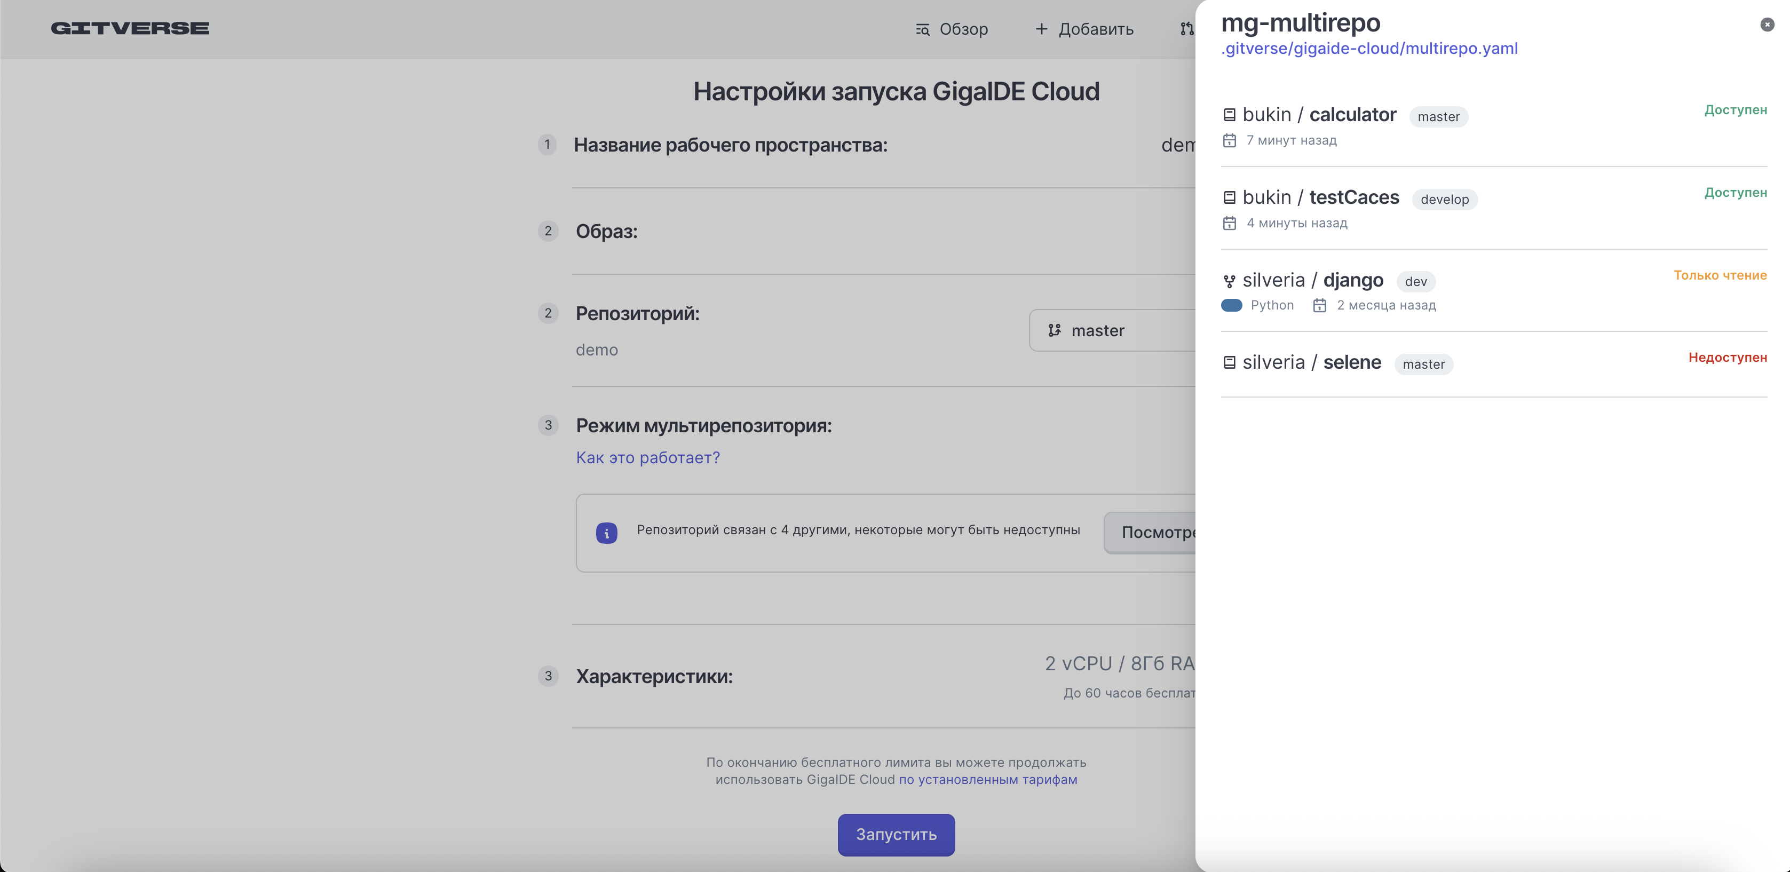The image size is (1790, 872).
Task: Open silveria / django repository link
Action: point(1313,280)
